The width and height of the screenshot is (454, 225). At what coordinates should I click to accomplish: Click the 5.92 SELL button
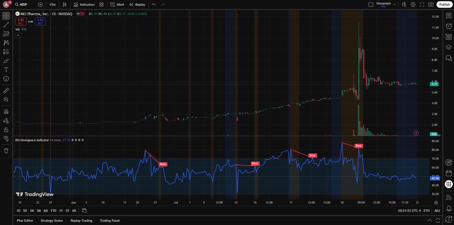click(20, 22)
